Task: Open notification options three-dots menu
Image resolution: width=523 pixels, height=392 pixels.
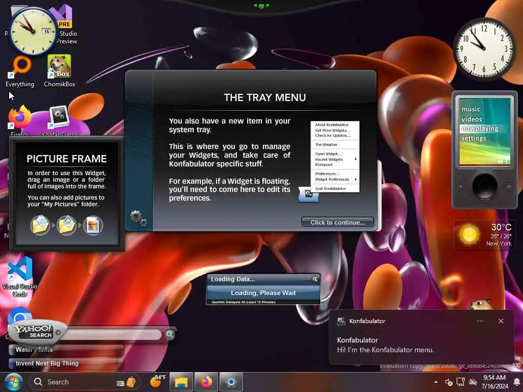Action: tap(481, 321)
